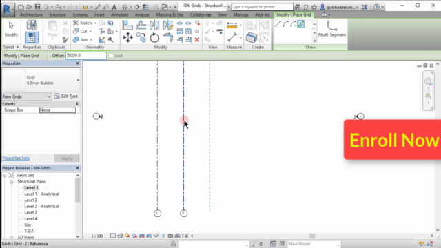Choose Mirror - Pick Axis tool
Viewport: 441px width, 248px height.
coord(154,25)
